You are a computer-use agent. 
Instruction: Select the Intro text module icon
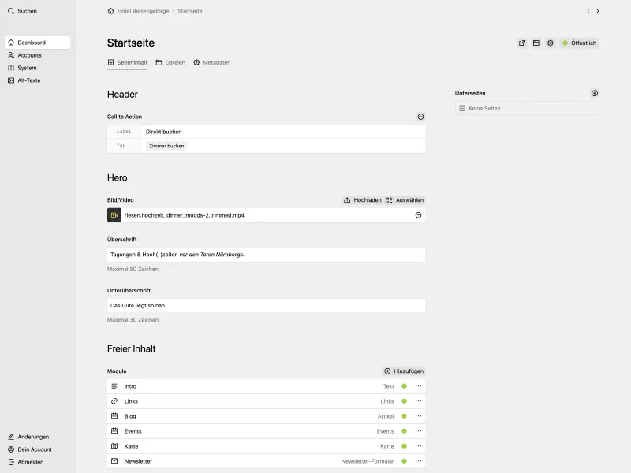113,386
